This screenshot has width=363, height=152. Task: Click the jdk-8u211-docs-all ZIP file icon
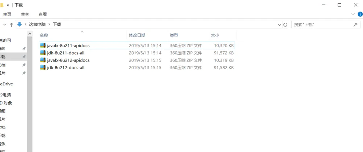click(43, 53)
